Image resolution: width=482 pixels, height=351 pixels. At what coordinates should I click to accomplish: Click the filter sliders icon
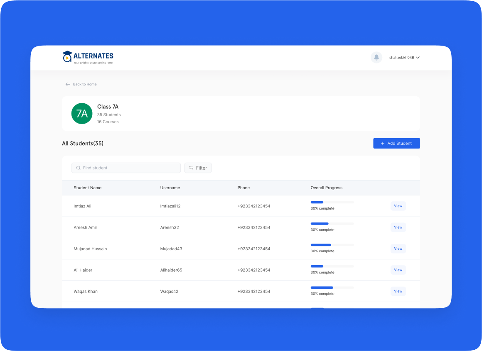191,168
